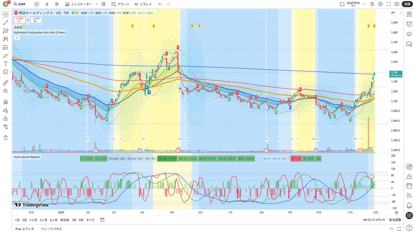Toggle 配当調整 dividend adjustment
The height and width of the screenshot is (233, 414).
pyautogui.click(x=395, y=220)
